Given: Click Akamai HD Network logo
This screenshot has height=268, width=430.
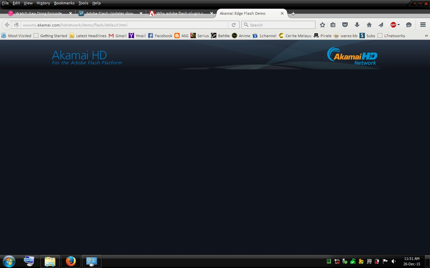Looking at the screenshot, I should click(x=352, y=56).
